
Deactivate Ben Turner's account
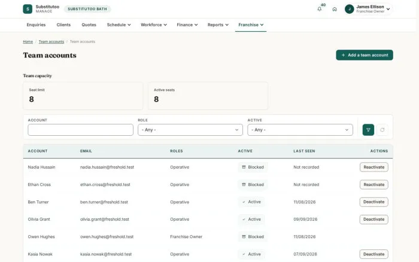tap(374, 202)
